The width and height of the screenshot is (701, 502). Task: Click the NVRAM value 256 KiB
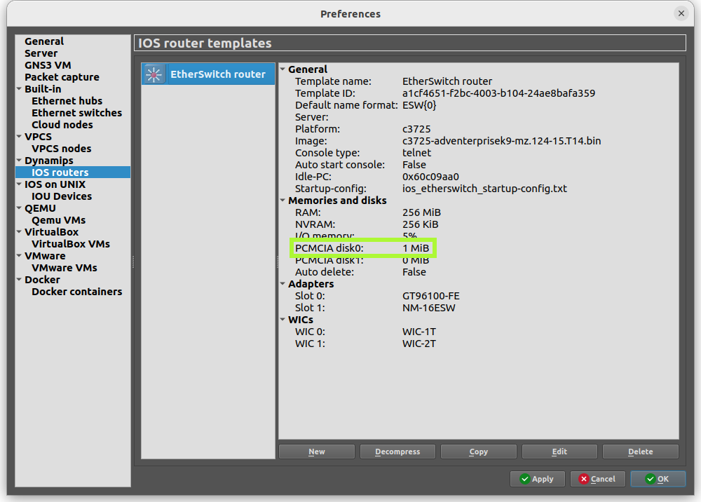coord(420,224)
